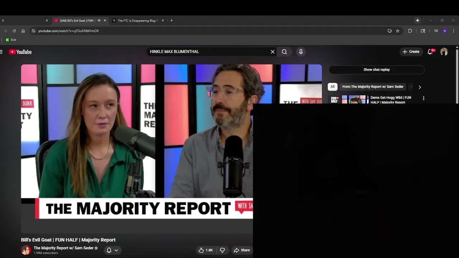Click the site information icon in the address bar
The image size is (459, 258).
pos(33,31)
